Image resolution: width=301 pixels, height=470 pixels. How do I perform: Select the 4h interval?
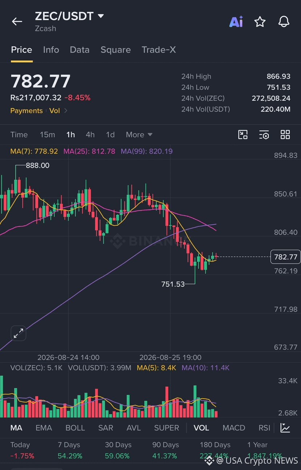(90, 135)
